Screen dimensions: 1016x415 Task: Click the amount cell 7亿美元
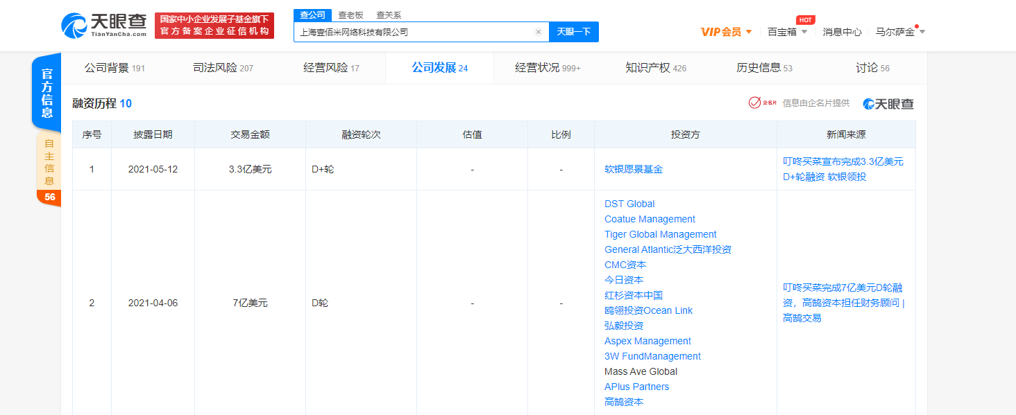[x=250, y=303]
